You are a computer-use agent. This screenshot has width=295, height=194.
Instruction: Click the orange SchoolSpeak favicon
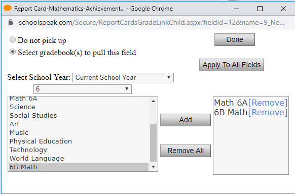click(8, 8)
